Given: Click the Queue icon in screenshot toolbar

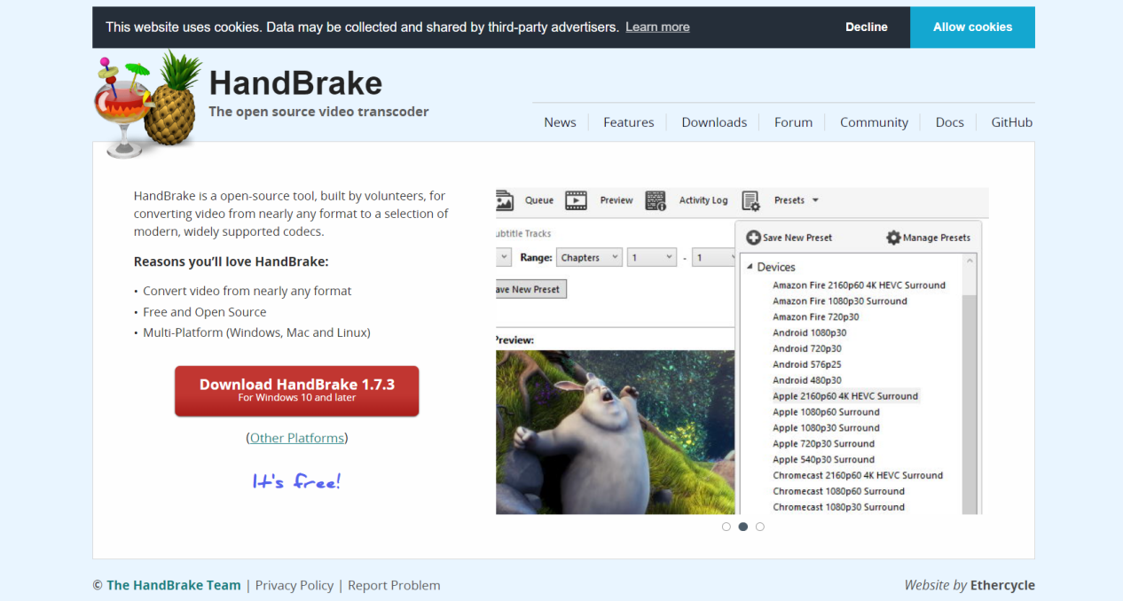Looking at the screenshot, I should click(505, 200).
